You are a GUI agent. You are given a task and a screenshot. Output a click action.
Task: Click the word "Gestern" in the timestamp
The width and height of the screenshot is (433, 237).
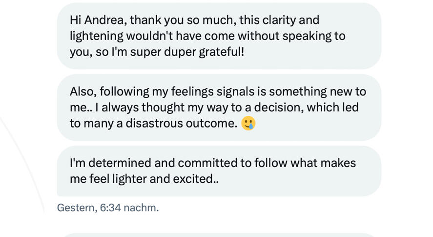76,208
